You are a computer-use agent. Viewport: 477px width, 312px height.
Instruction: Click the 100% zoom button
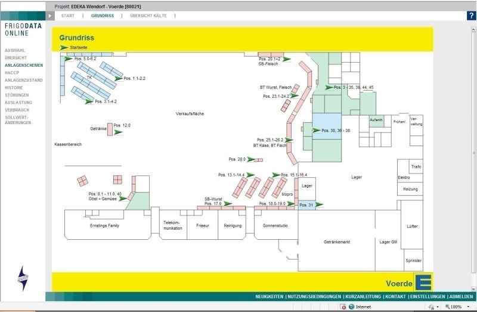click(453, 307)
